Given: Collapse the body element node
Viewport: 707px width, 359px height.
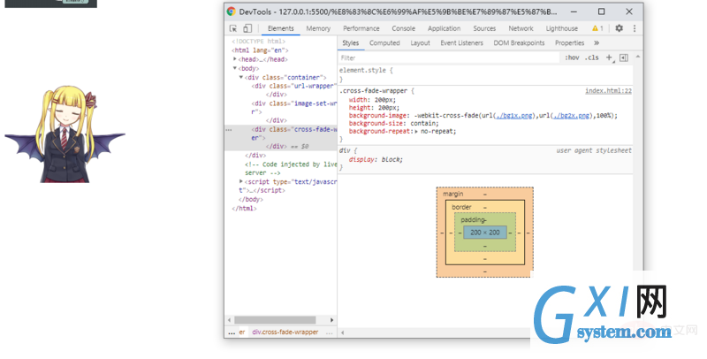Looking at the screenshot, I should [235, 68].
